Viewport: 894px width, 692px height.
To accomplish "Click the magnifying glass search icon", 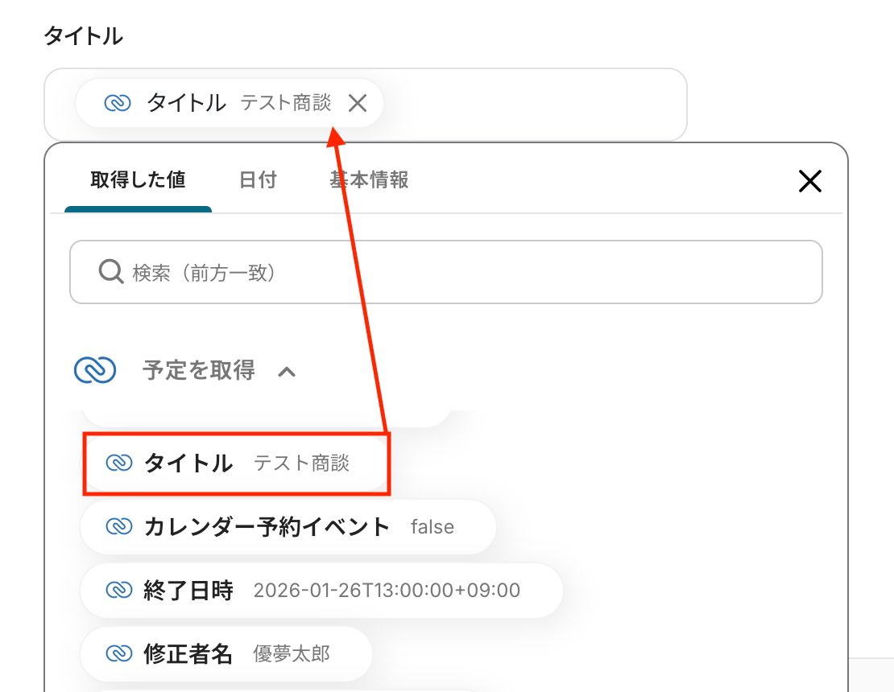I will coord(110,272).
